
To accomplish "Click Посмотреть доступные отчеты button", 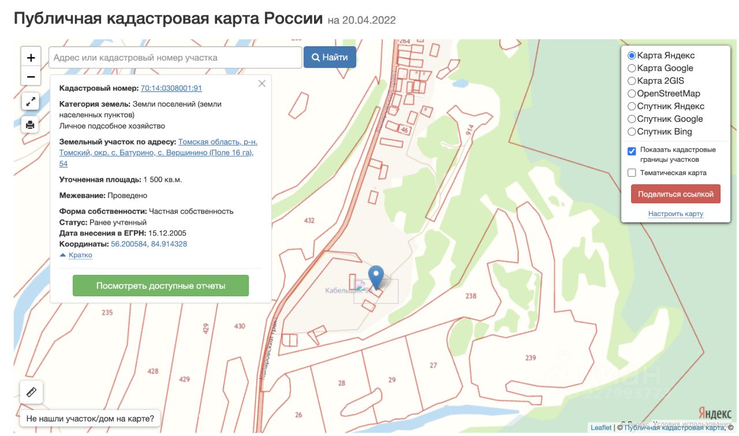I will [x=161, y=286].
